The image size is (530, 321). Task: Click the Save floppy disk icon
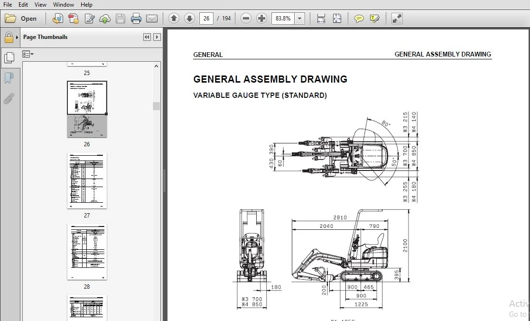coord(121,19)
